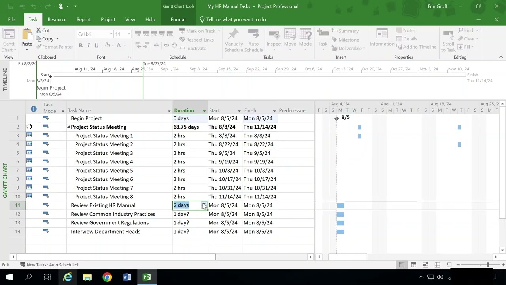Click Tell me what you want to do
The width and height of the screenshot is (506, 285).
(232, 19)
